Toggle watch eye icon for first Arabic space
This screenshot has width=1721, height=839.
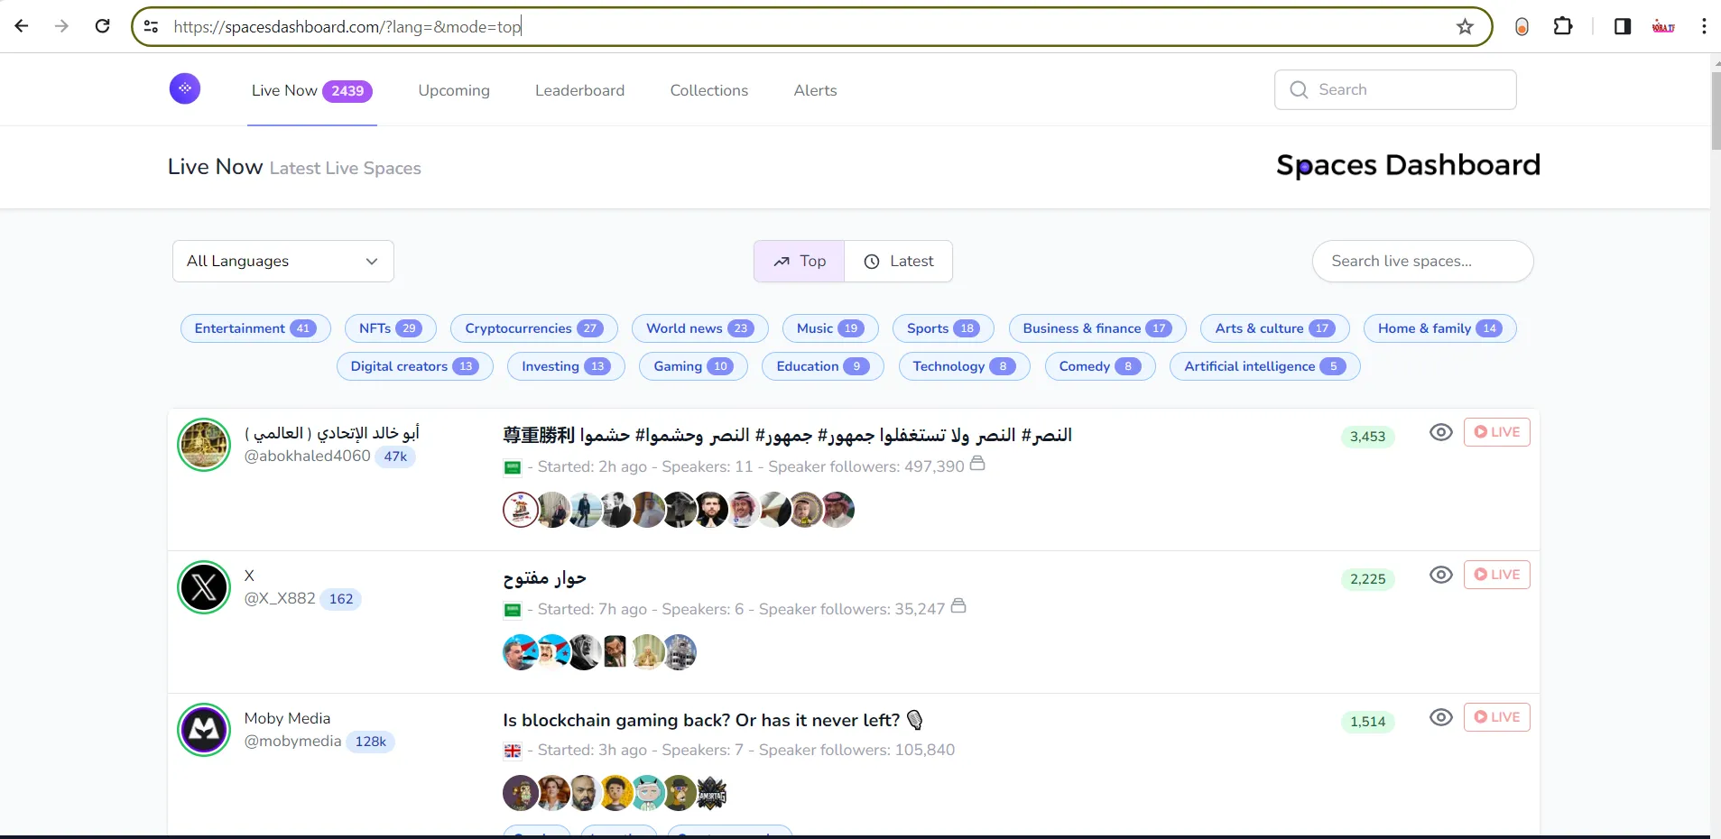point(1440,432)
